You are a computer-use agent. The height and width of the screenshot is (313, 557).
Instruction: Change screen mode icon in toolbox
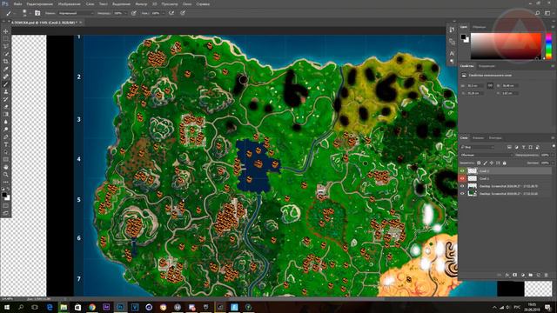6,213
